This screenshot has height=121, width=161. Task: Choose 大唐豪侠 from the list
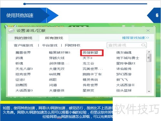point(57,91)
